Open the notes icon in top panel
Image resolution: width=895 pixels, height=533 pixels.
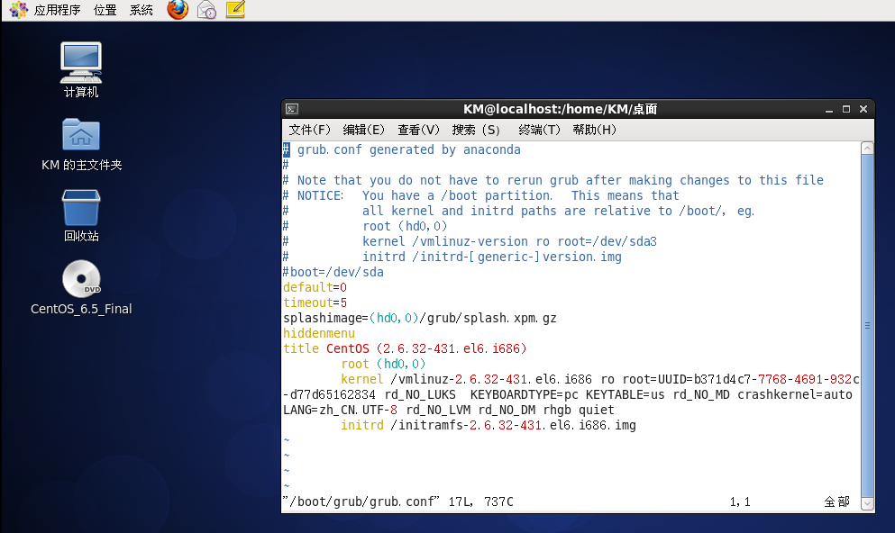pyautogui.click(x=235, y=10)
